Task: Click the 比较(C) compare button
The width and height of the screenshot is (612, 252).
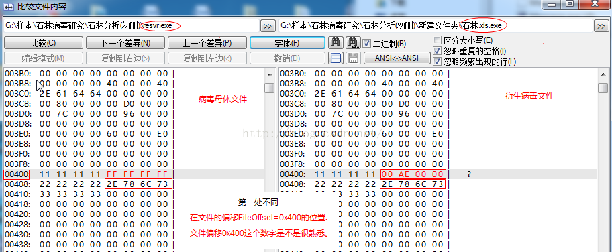Action: coord(44,42)
